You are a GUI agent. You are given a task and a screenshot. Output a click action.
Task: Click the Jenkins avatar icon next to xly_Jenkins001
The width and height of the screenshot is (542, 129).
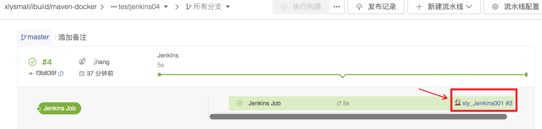(x=458, y=103)
